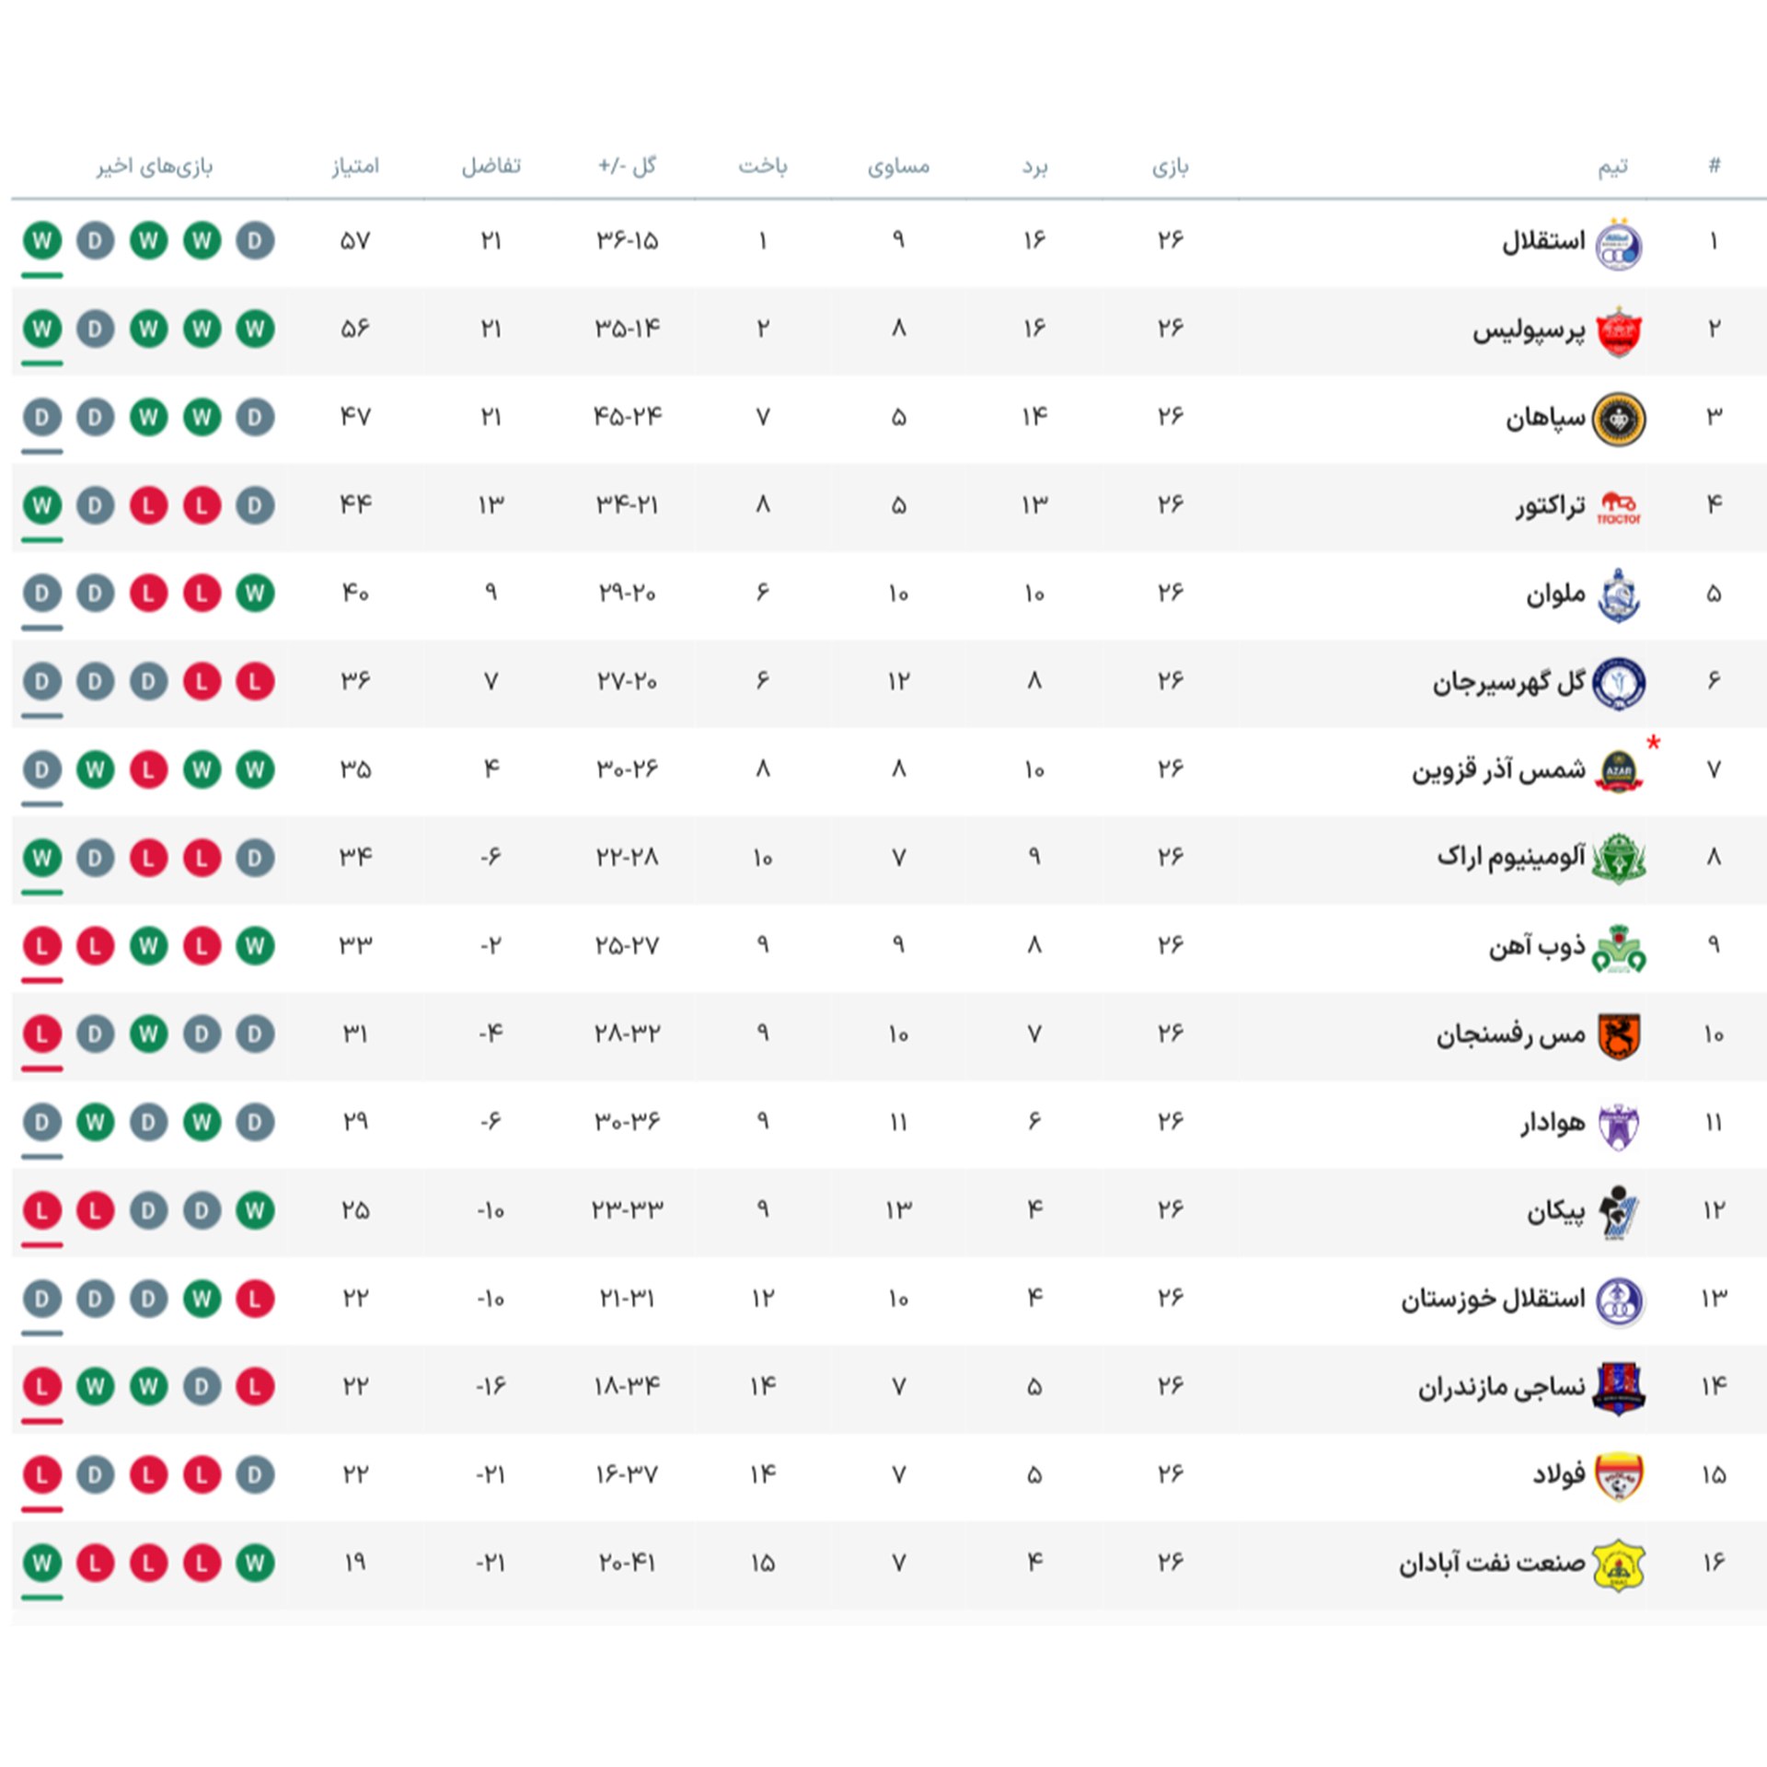This screenshot has width=1767, height=1767.
Task: Click the شمس آذر قزوین team name
Action: click(1499, 769)
